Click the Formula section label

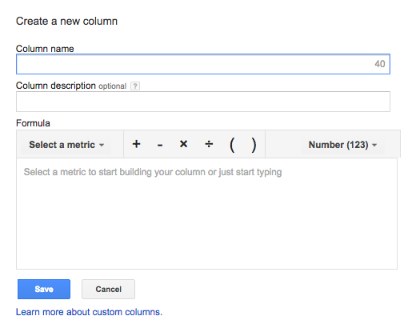click(33, 123)
